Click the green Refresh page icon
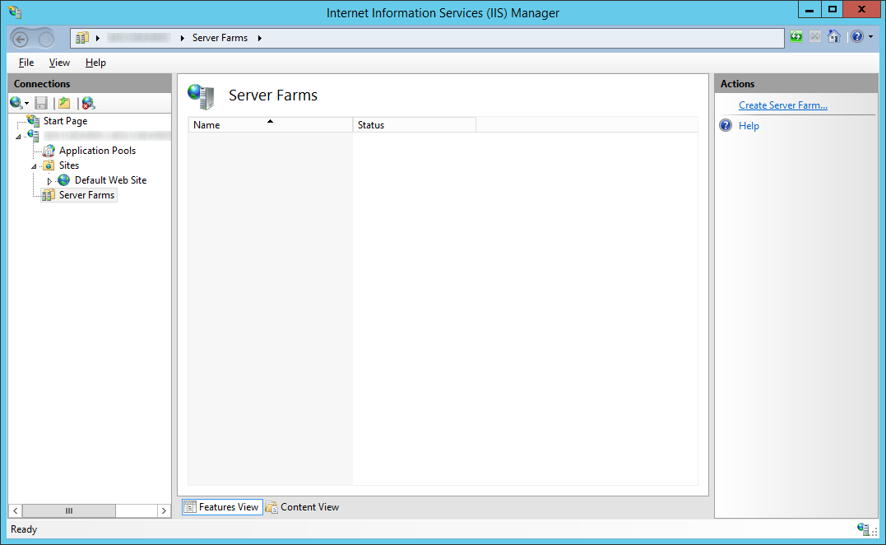 tap(796, 37)
